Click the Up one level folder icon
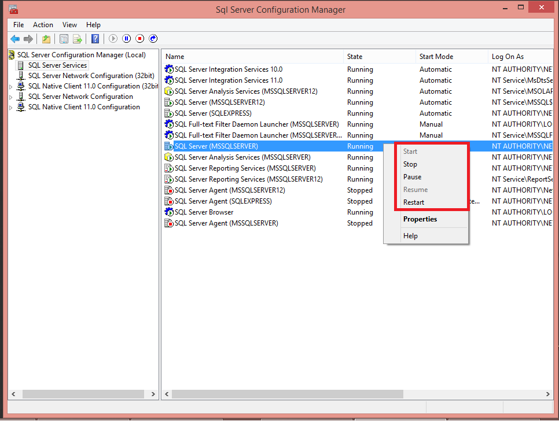 [46, 39]
